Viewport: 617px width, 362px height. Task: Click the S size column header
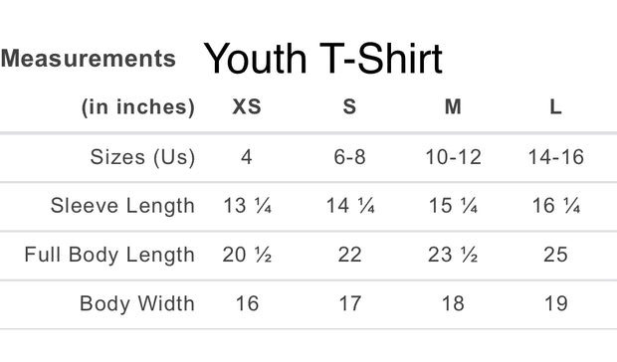coord(349,106)
